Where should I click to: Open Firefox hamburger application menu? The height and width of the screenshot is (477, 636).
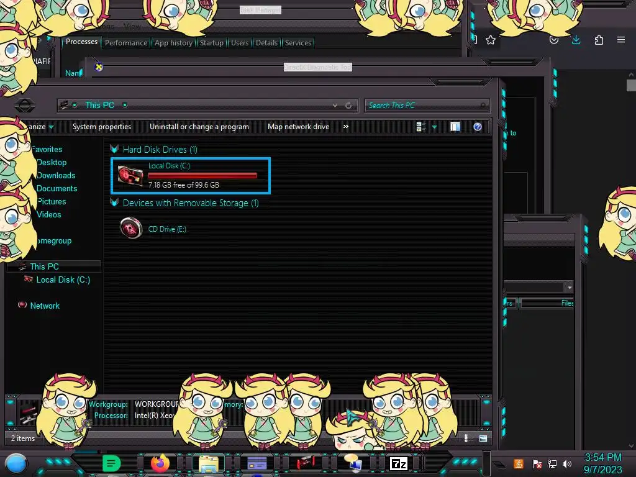(x=621, y=40)
